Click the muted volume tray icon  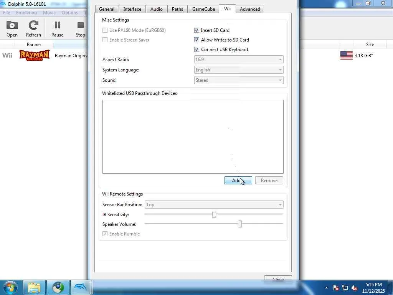point(354,288)
